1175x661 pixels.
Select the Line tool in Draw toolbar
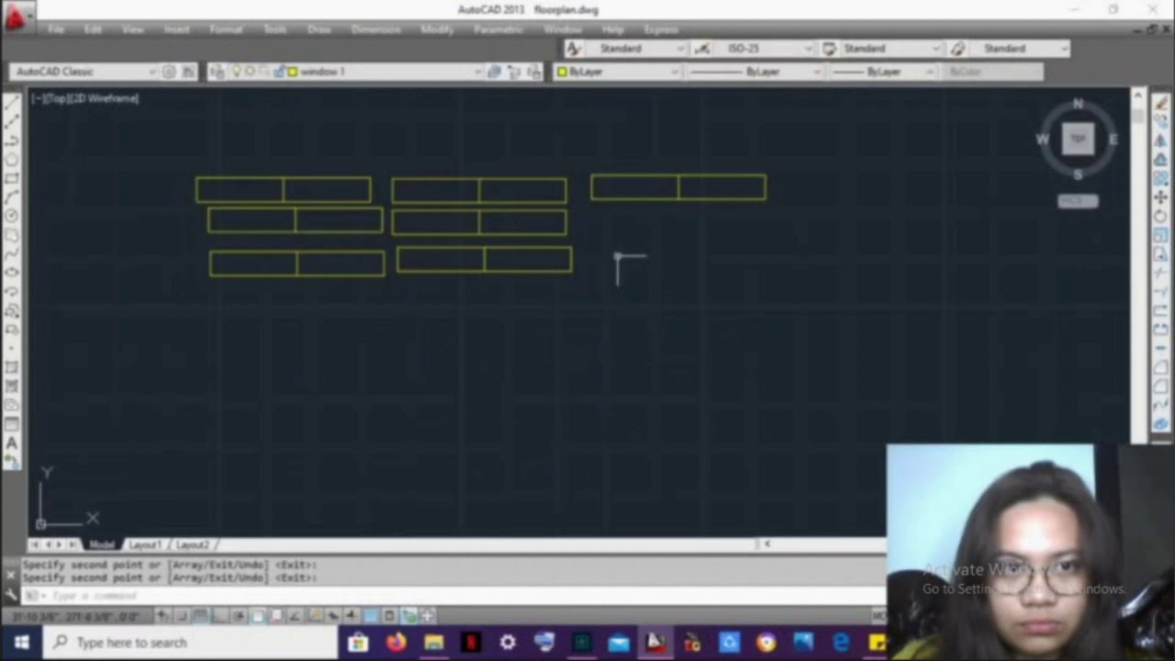[x=12, y=103]
